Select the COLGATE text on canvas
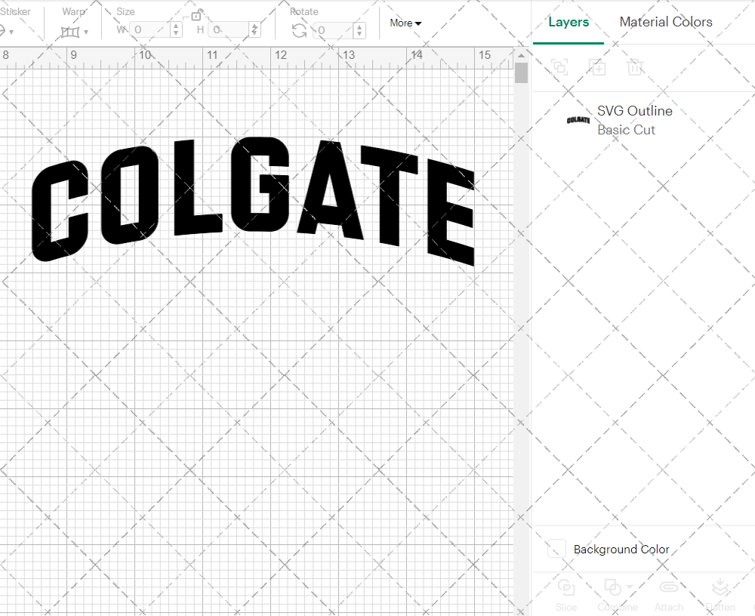 (x=253, y=202)
